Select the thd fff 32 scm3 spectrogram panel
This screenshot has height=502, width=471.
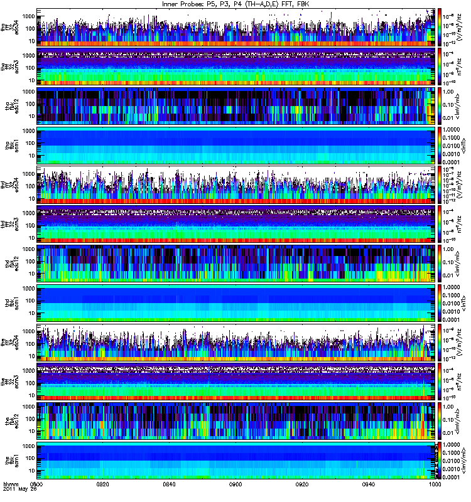[235, 225]
